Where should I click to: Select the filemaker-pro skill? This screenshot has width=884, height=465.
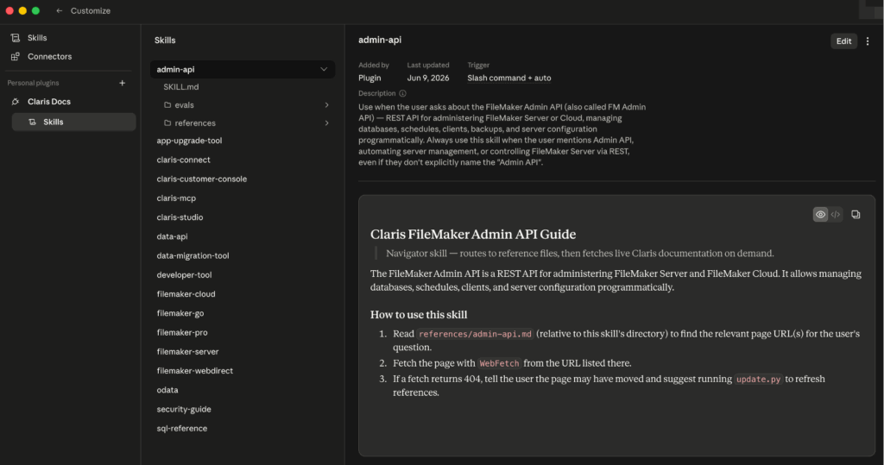pos(182,332)
